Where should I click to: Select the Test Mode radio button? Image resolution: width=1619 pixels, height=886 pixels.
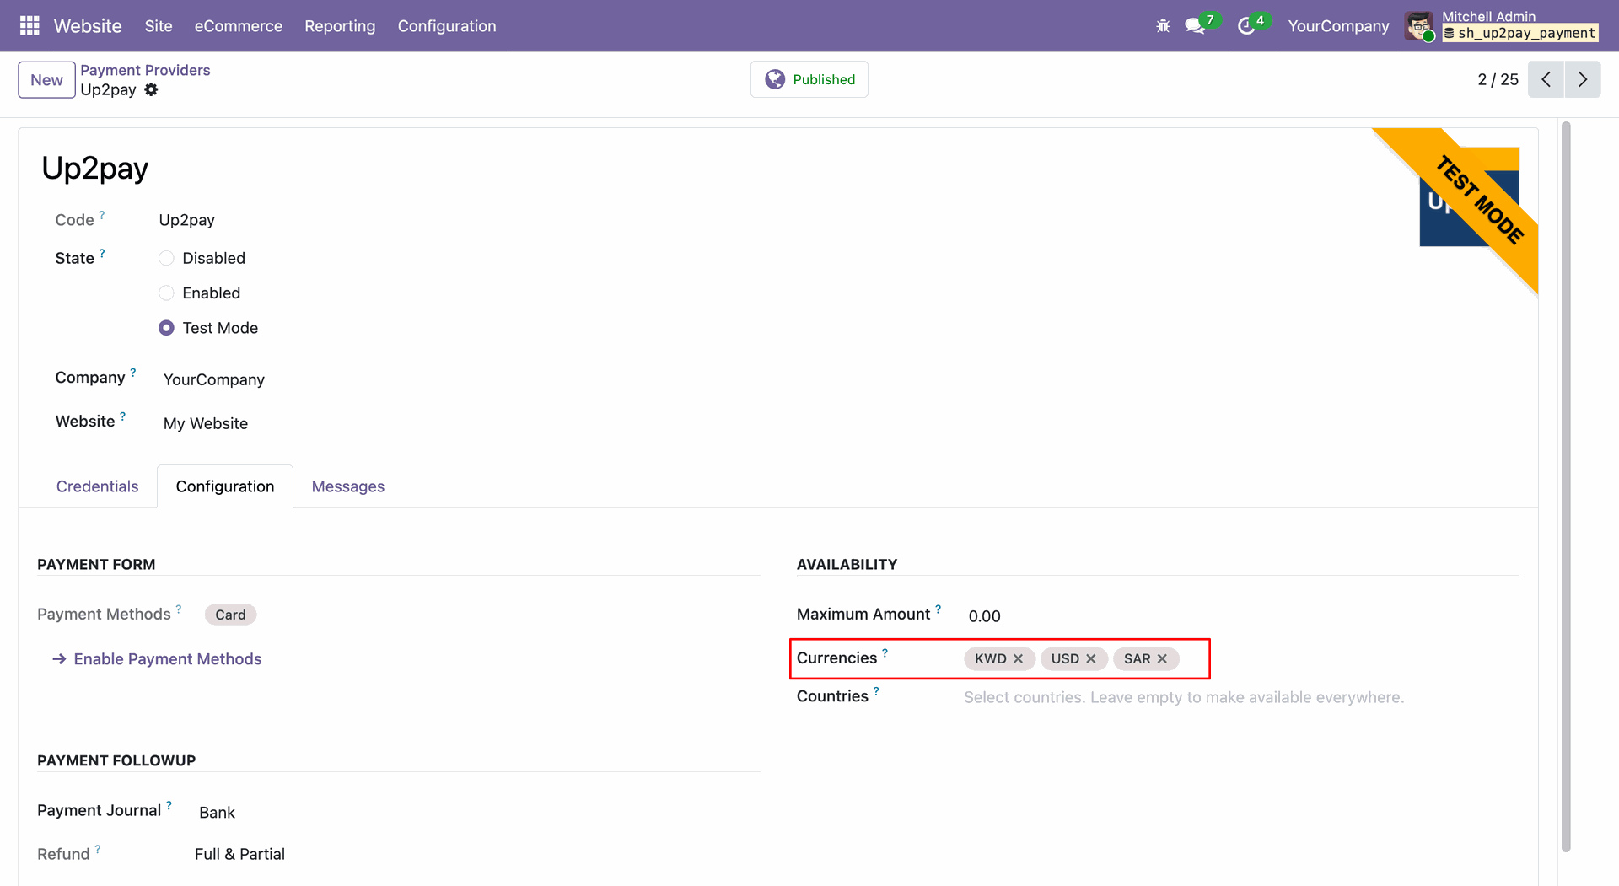coord(166,328)
